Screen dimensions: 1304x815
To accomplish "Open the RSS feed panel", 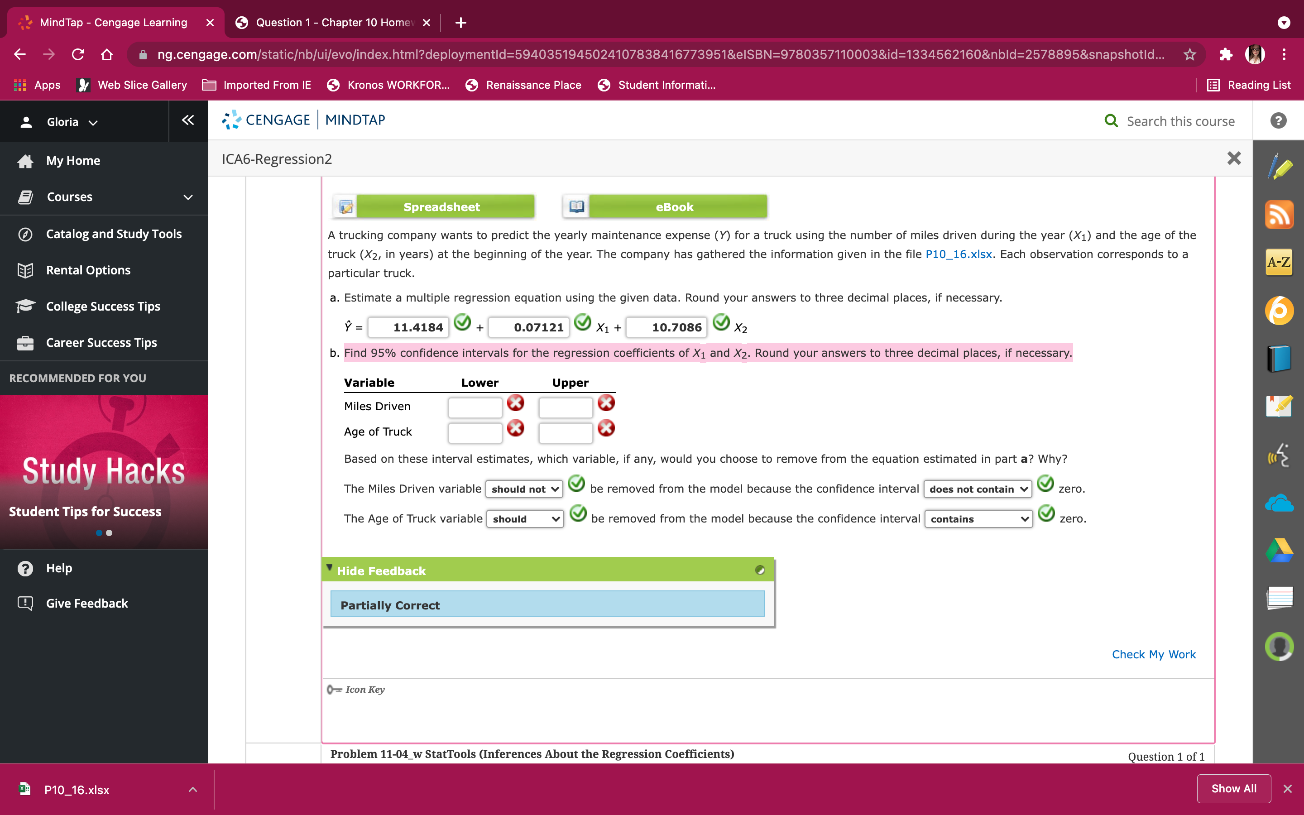I will pos(1280,215).
